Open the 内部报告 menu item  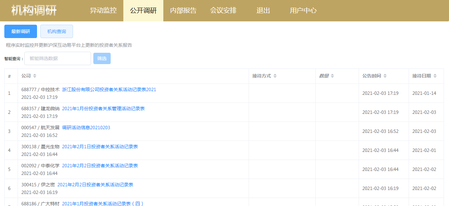tap(183, 10)
